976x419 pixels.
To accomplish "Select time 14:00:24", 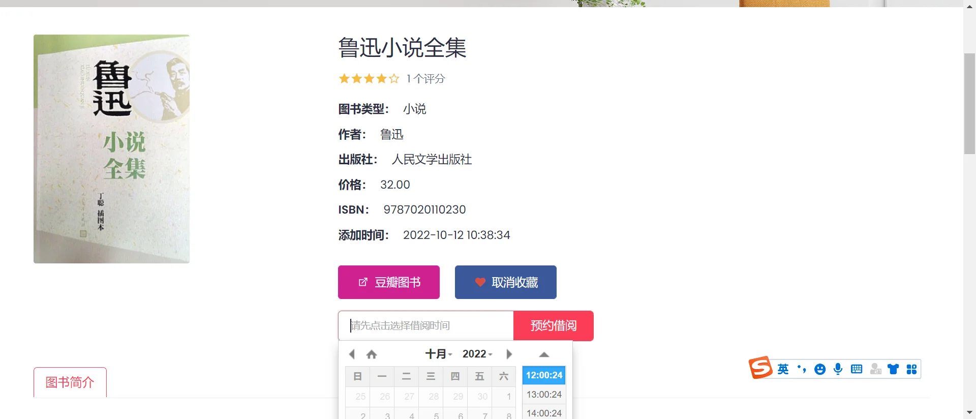I will click(544, 413).
